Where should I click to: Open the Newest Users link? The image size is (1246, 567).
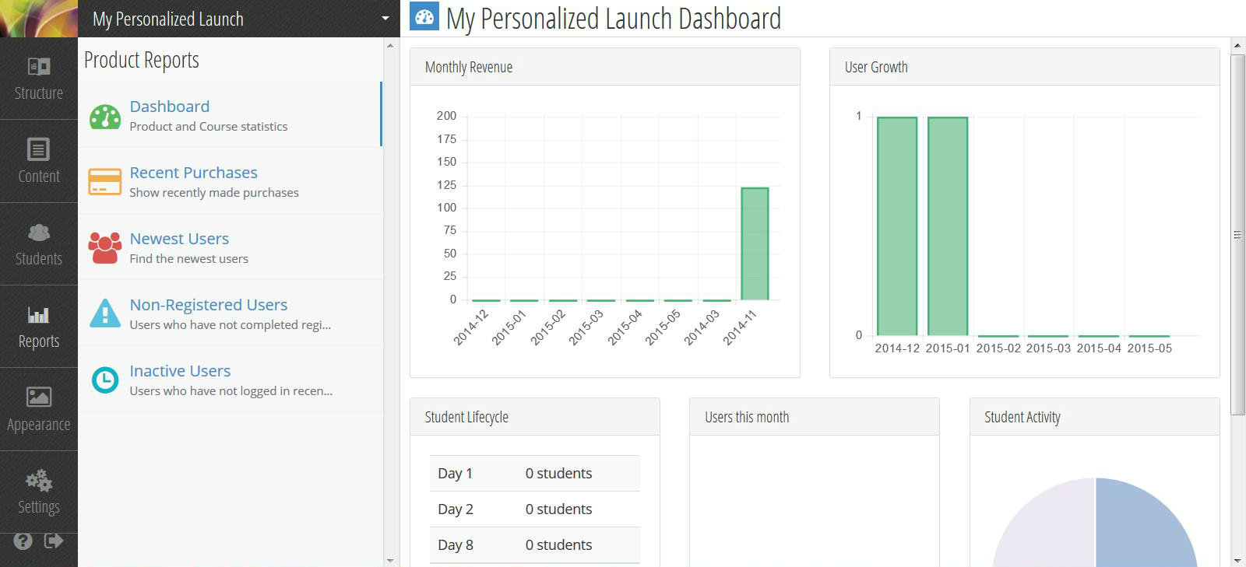tap(180, 239)
